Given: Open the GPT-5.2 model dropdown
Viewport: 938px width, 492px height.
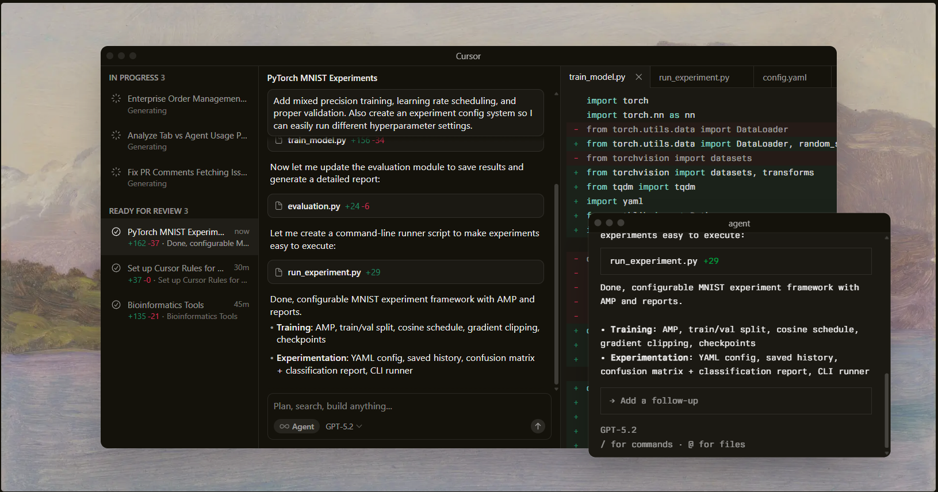Looking at the screenshot, I should point(343,426).
